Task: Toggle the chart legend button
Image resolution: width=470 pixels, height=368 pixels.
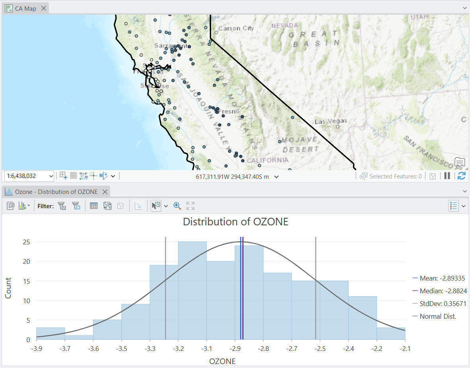Action: click(454, 206)
